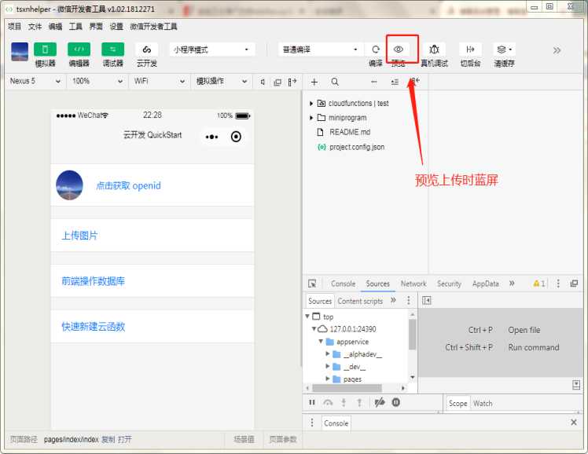Click the 编译 compile refresh icon
588x454 pixels.
pos(376,49)
